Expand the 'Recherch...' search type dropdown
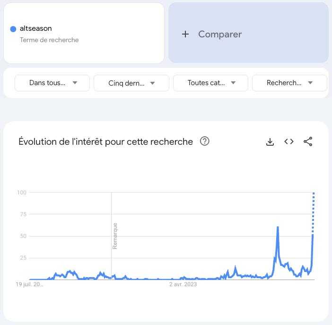This screenshot has height=325, width=332. coord(289,83)
